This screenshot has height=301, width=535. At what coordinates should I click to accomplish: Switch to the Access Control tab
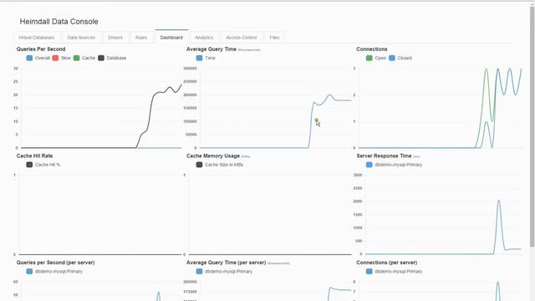coord(242,38)
